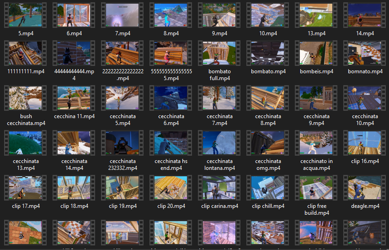This screenshot has width=389, height=250.
Task: Select the 9.mp4 file icon
Action: click(219, 15)
